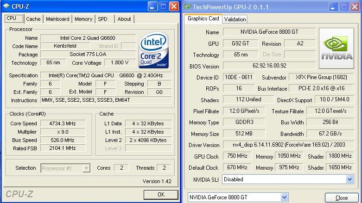Viewport: 362px width, 203px height.
Task: Click the CPU-Z title bar app icon
Action: pyautogui.click(x=6, y=6)
